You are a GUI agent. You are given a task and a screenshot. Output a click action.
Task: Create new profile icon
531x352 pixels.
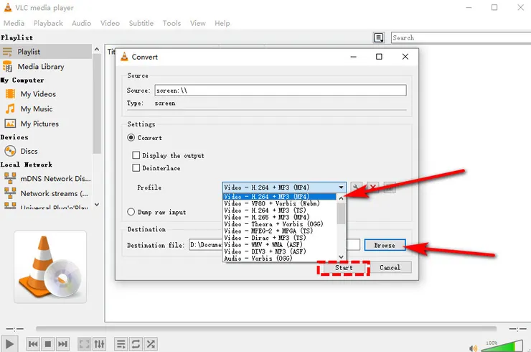click(390, 187)
